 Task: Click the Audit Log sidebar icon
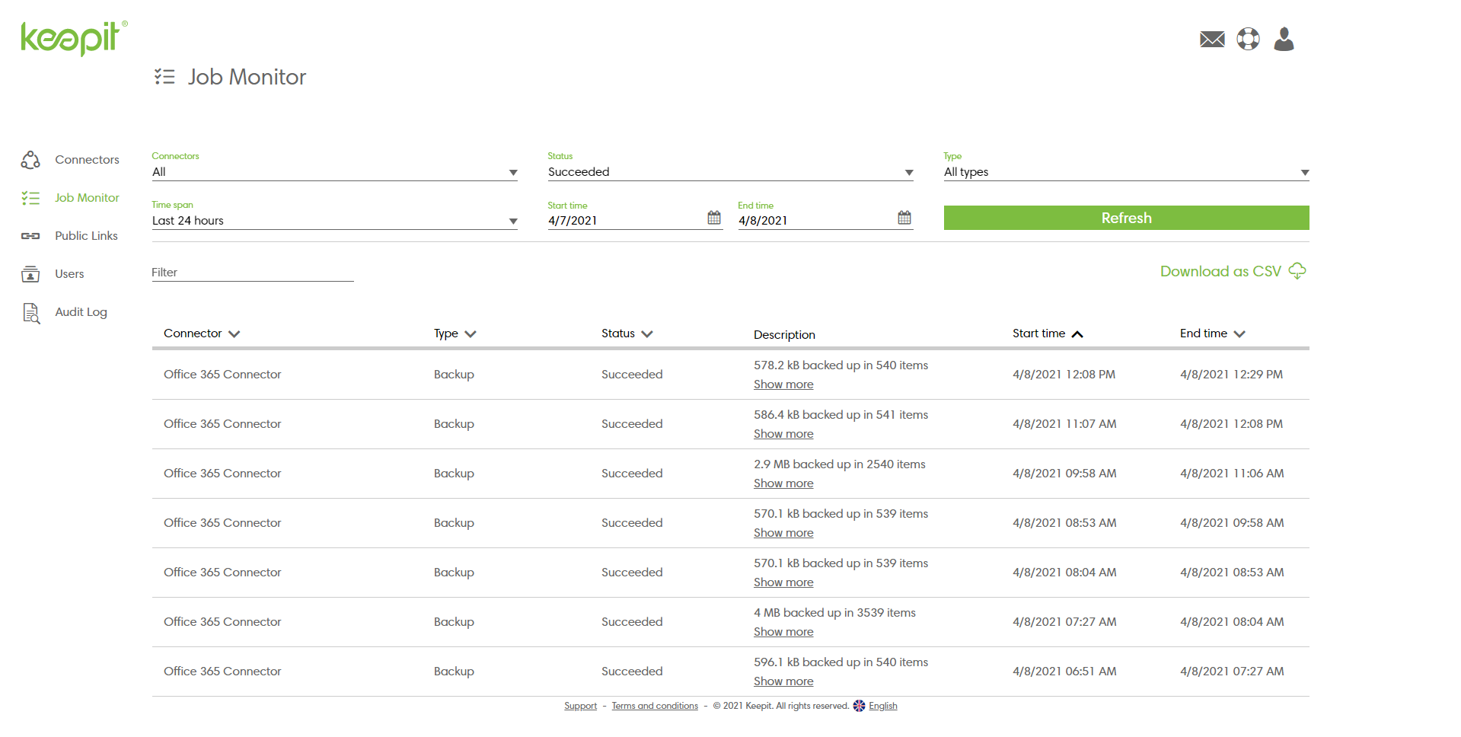click(30, 312)
